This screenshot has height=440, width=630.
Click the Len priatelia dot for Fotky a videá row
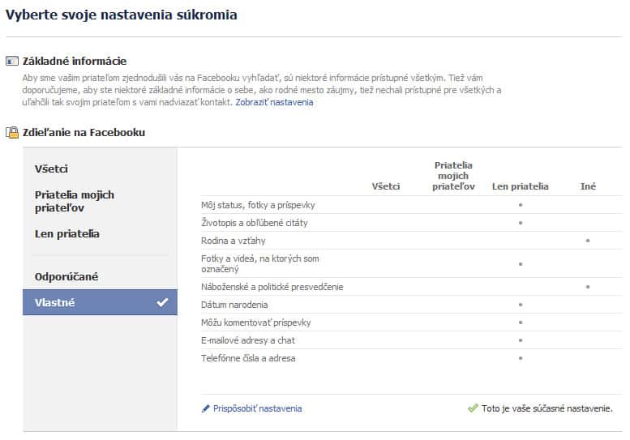521,264
